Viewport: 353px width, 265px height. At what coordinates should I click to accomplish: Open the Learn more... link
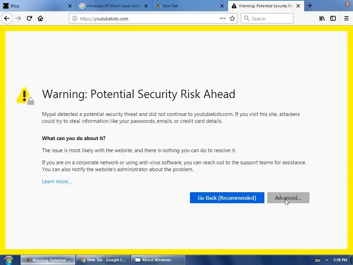(x=57, y=181)
